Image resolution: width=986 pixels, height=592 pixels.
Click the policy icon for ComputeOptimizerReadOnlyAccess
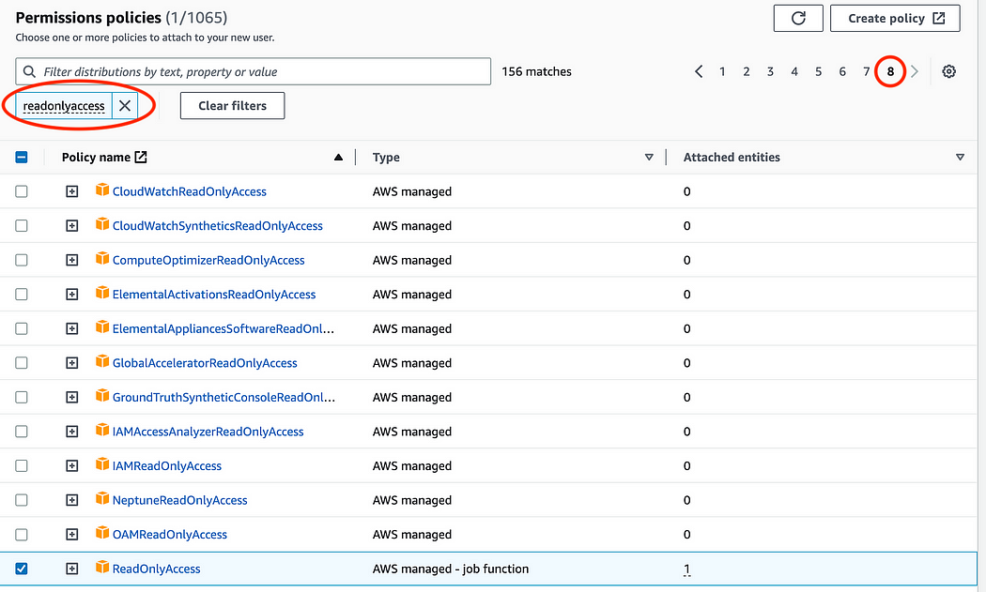[101, 259]
